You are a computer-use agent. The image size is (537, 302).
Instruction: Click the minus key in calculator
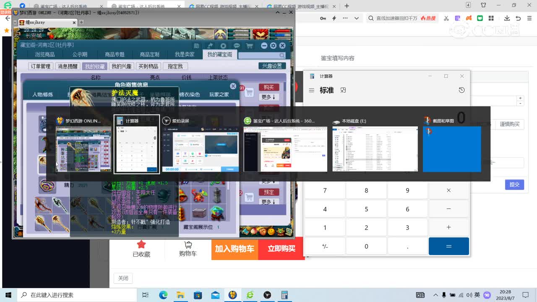pos(448,209)
